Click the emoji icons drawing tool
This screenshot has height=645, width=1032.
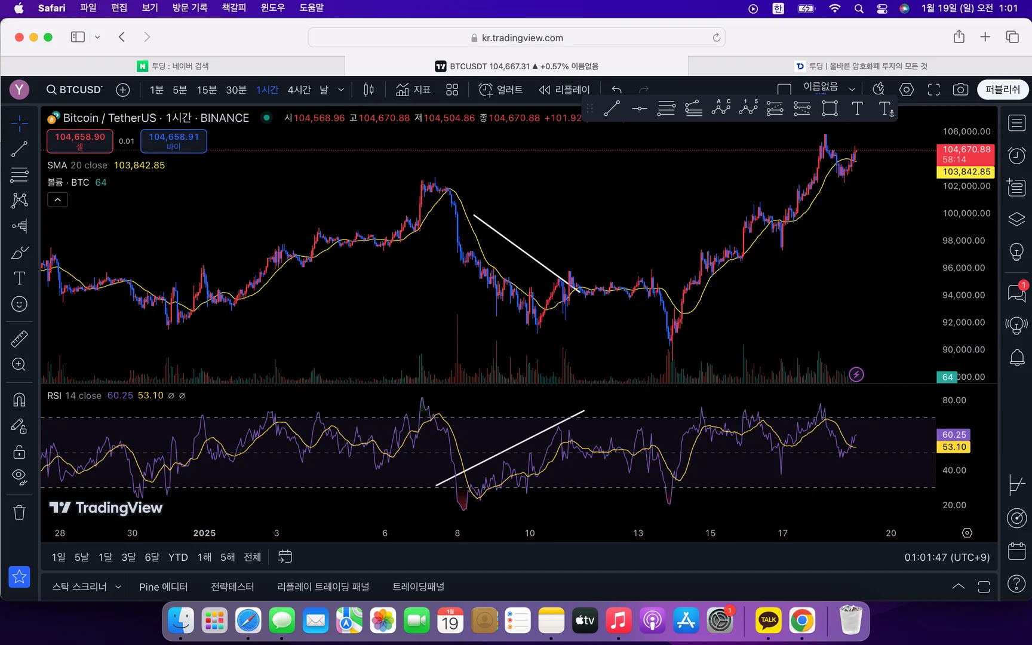click(19, 305)
